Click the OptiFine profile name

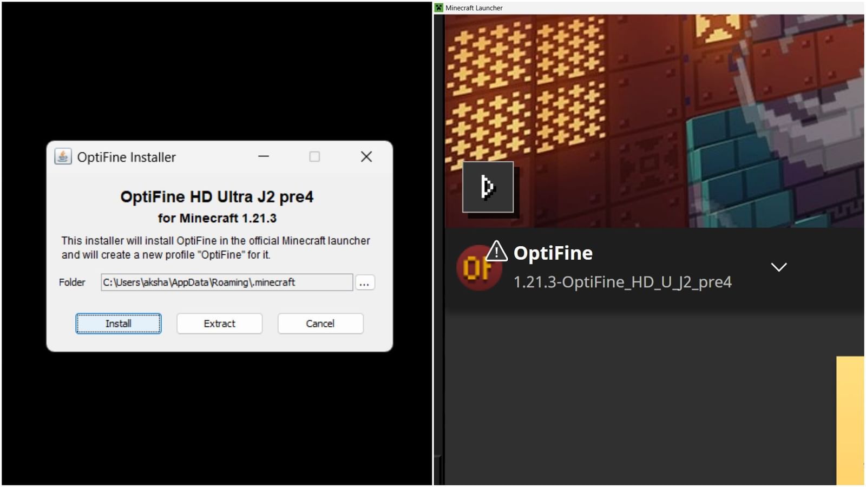pos(552,252)
